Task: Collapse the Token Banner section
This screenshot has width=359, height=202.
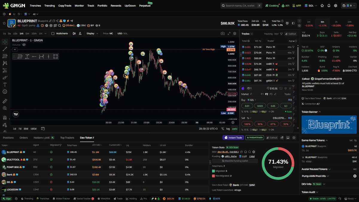Action: click(x=320, y=112)
